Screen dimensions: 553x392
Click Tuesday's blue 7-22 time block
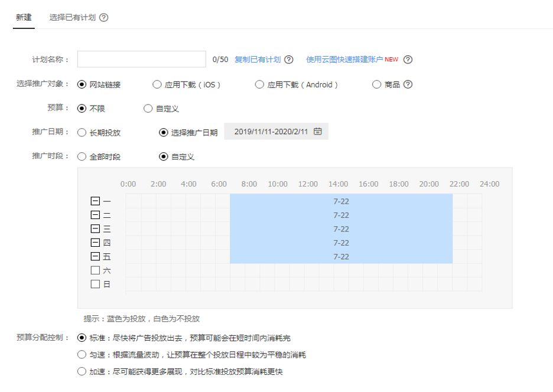(x=341, y=215)
